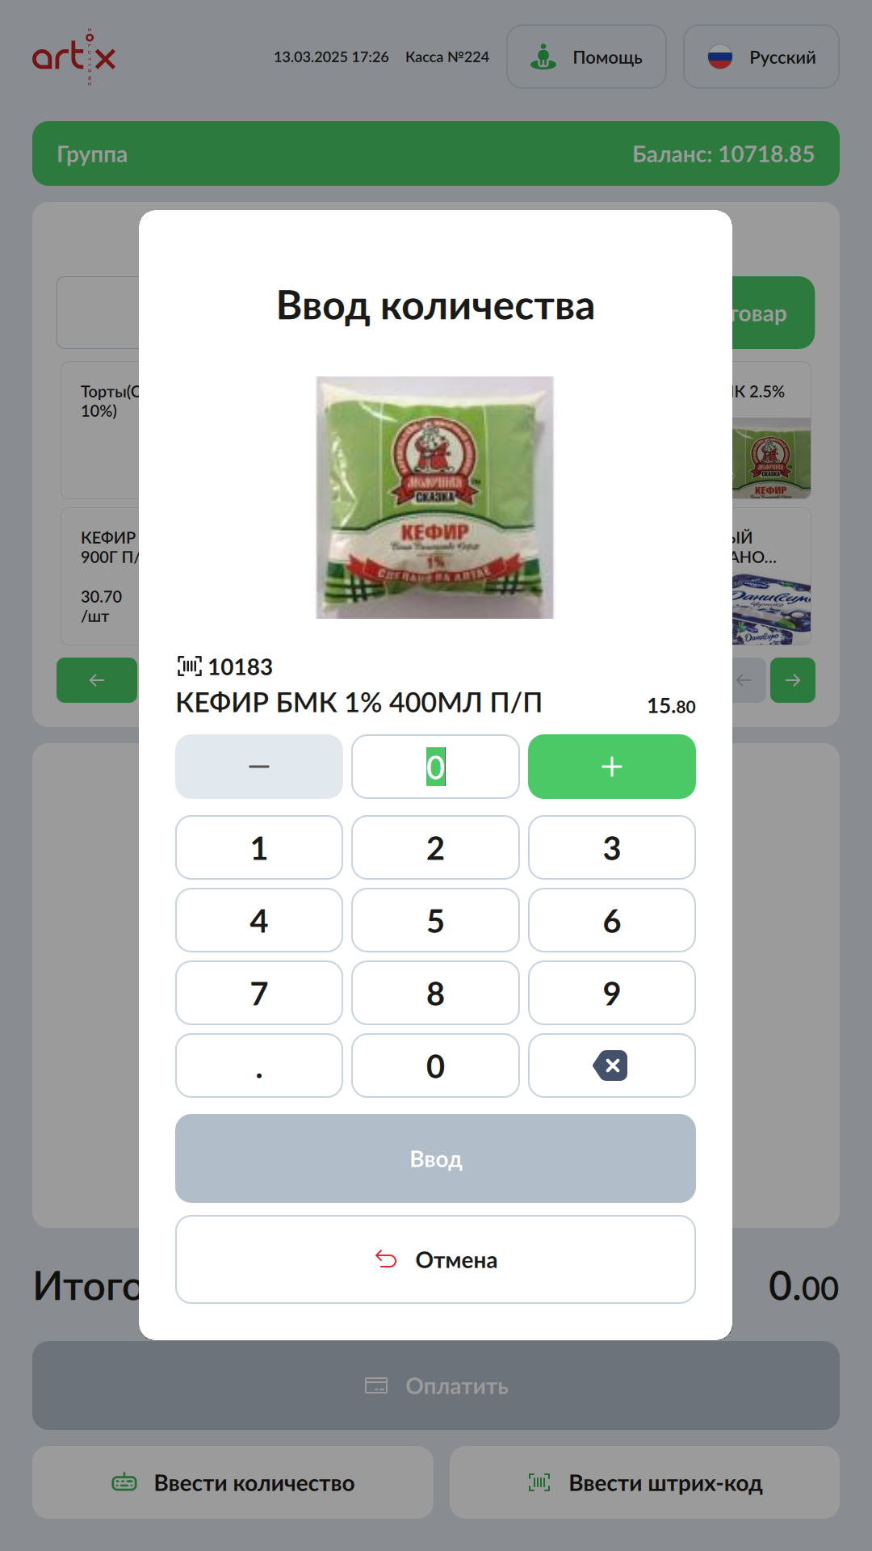Go to previous products page green arrow
872x1551 pixels.
click(97, 680)
